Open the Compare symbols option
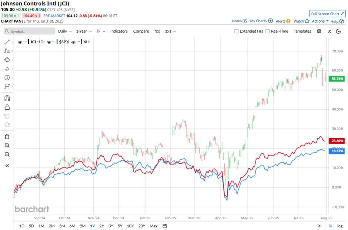The width and height of the screenshot is (348, 230). (141, 31)
